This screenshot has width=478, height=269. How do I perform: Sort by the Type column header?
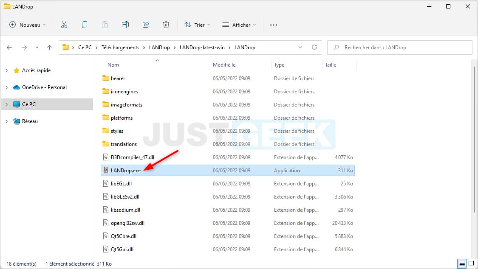tap(279, 65)
